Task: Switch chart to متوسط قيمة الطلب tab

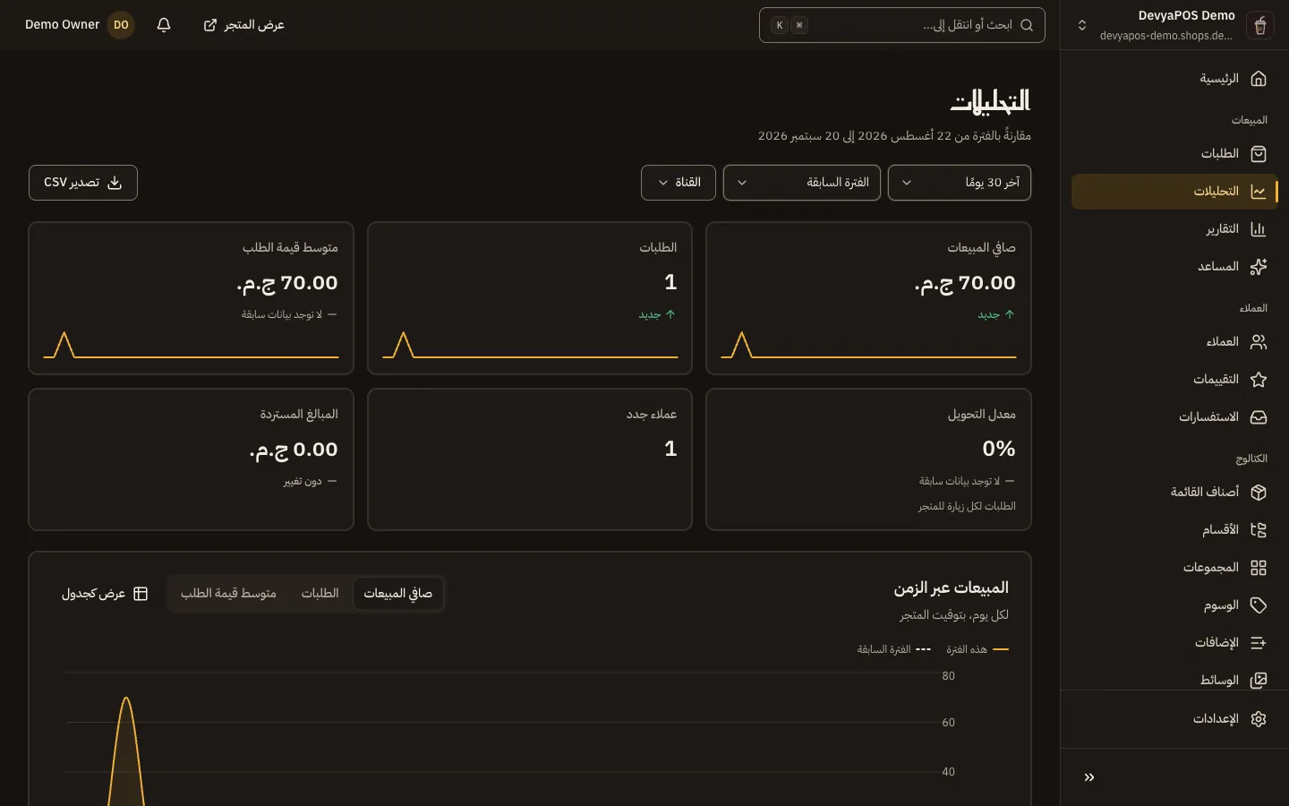Action: [x=228, y=594]
